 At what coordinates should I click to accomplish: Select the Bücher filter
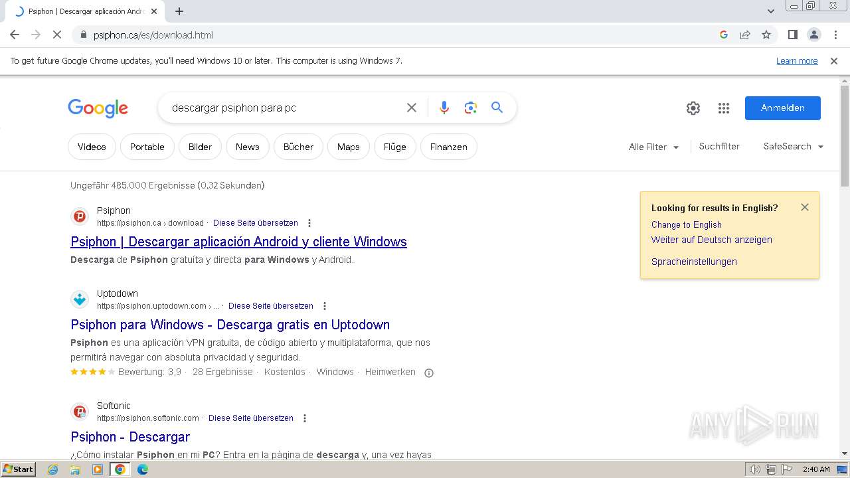pos(298,147)
